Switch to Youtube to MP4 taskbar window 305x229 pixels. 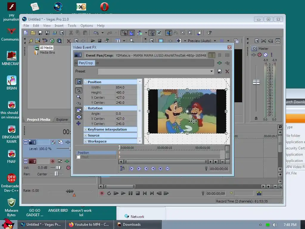[x=89, y=225]
